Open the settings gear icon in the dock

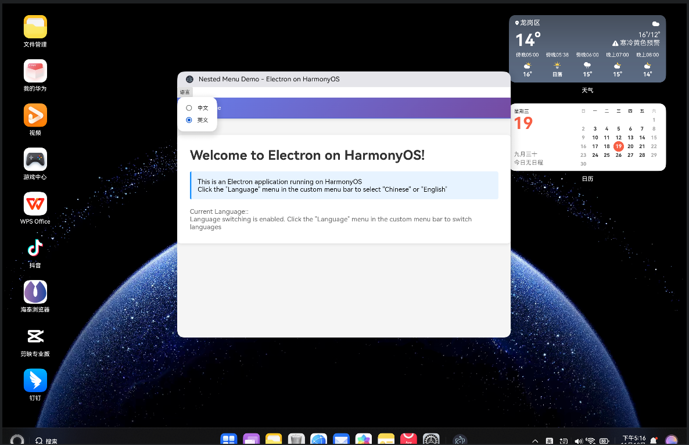click(x=431, y=439)
